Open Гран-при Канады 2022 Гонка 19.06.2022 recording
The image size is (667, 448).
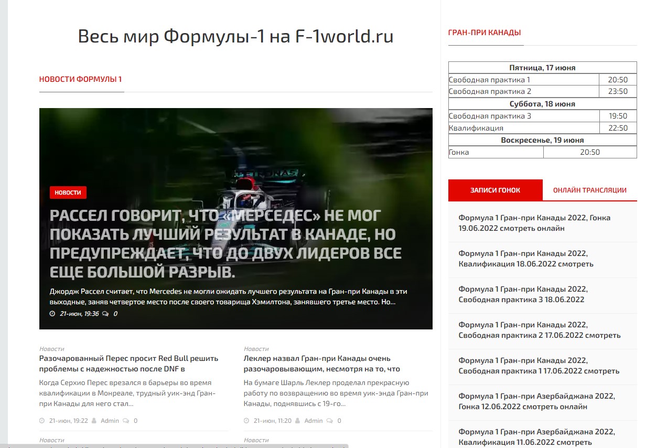(534, 223)
